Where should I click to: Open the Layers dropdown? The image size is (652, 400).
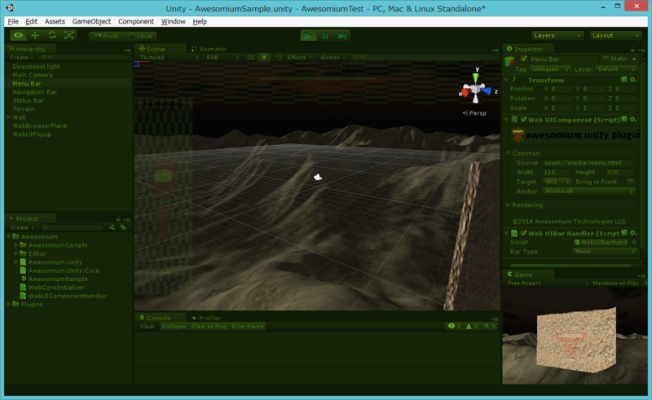tap(557, 36)
